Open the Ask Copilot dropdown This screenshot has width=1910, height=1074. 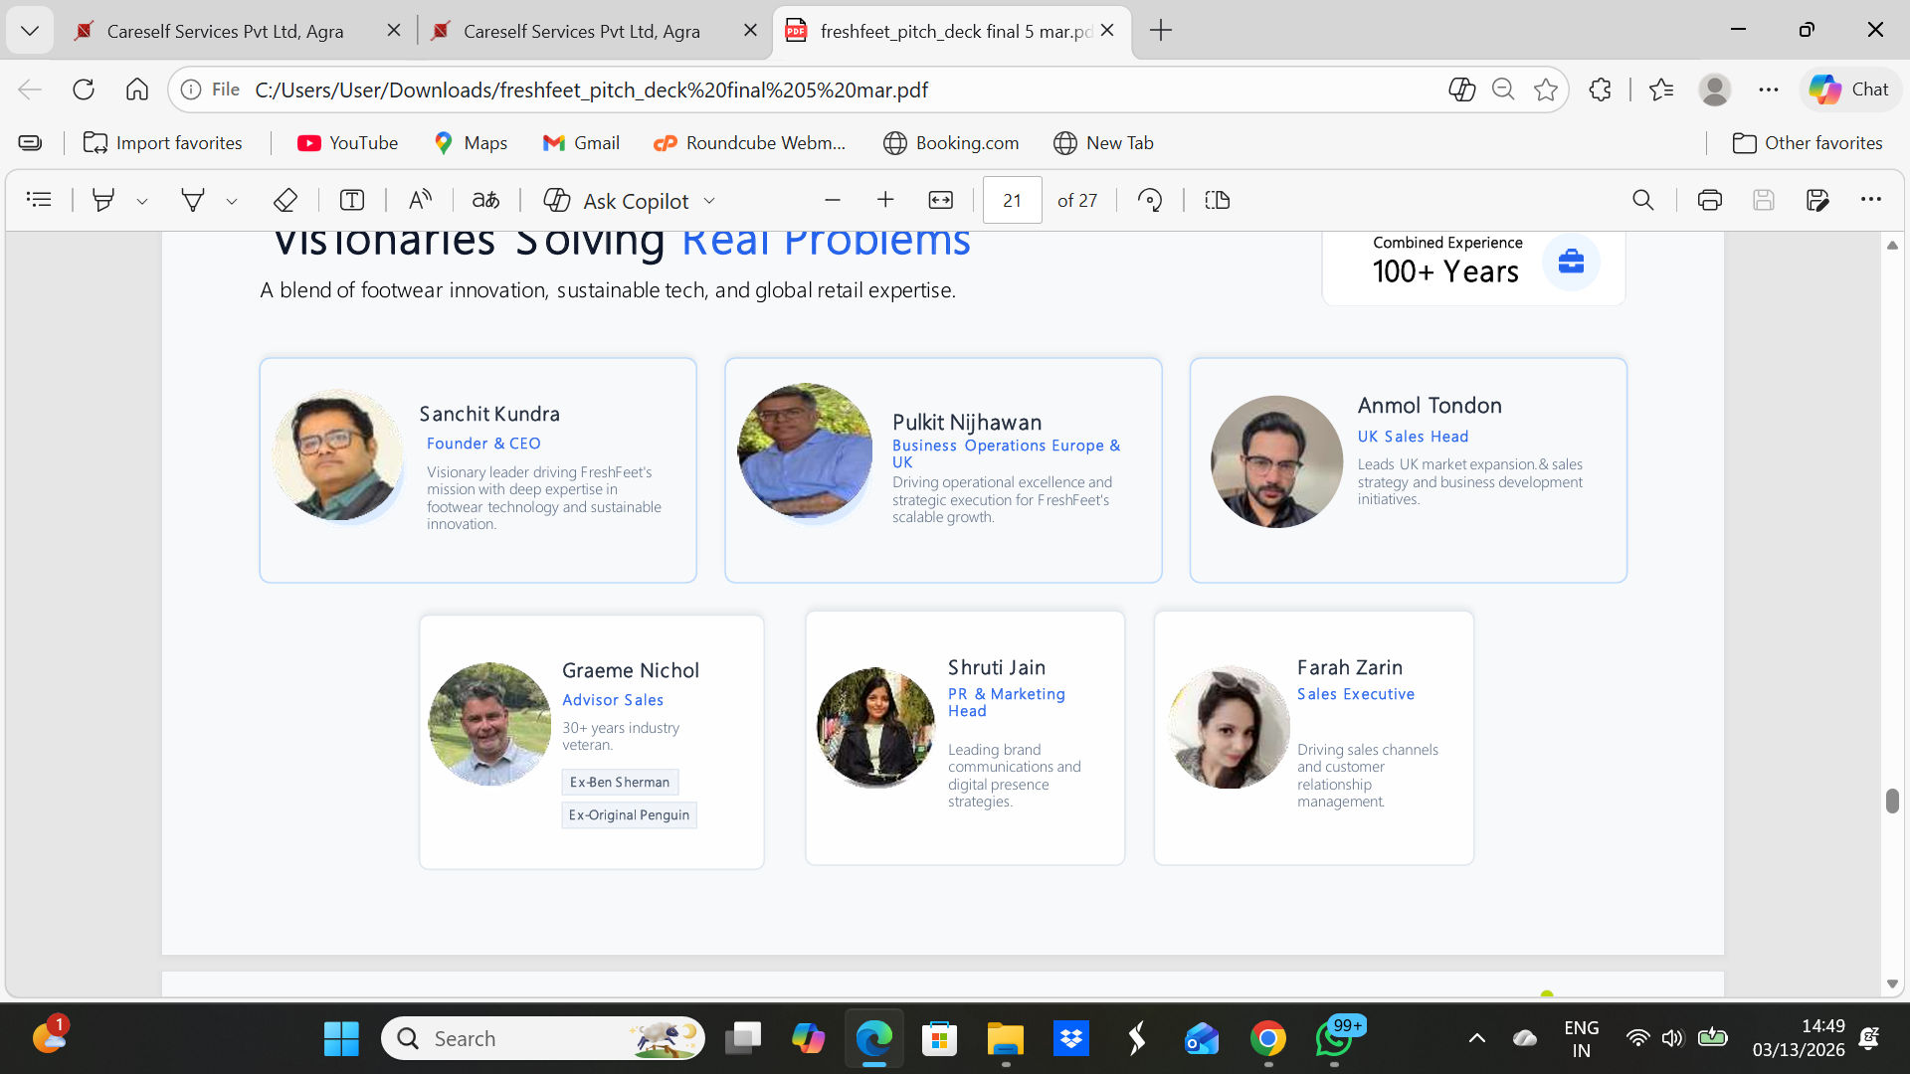[x=710, y=201]
